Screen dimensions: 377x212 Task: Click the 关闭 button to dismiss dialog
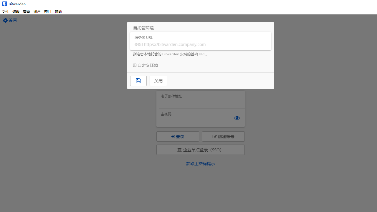158,81
